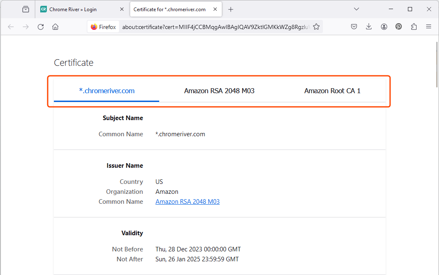Click the Issuer Name section heading

(125, 166)
